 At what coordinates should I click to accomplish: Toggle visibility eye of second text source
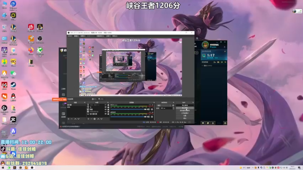(x=106, y=107)
